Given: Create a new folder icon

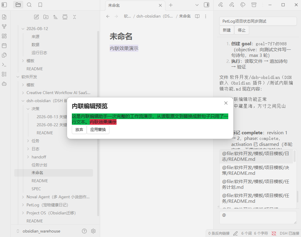Looking at the screenshot, I should point(46,17).
